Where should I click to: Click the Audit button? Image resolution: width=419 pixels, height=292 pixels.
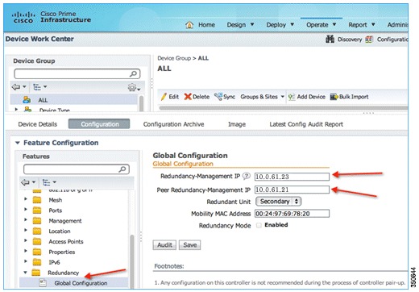(x=164, y=245)
